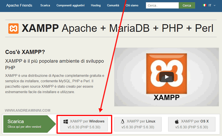Play the XAMPP introduction video

point(166,77)
